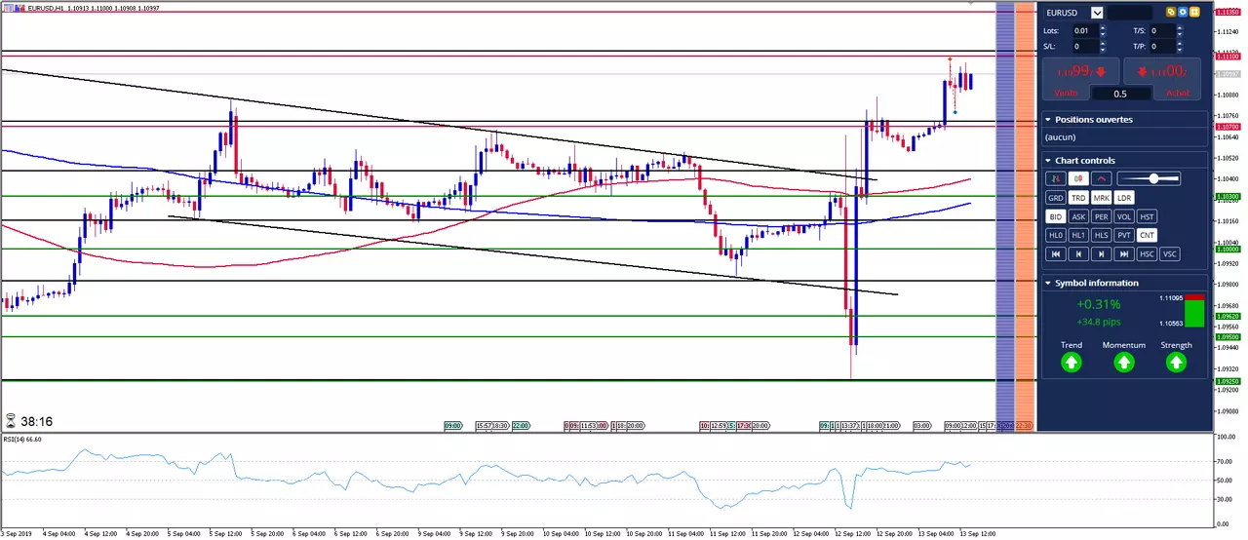This screenshot has height=540, width=1248.
Task: Toggle the PER period separators button
Action: [x=1101, y=216]
